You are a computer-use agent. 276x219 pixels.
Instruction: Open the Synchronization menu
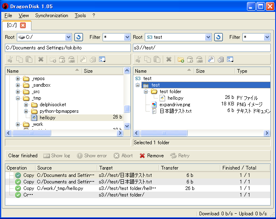tap(52, 16)
